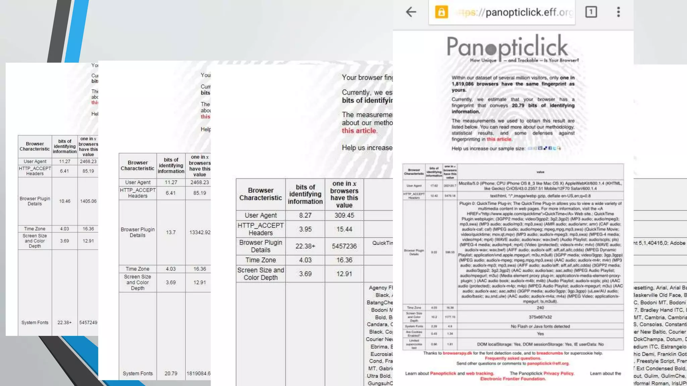Open 'this article' link in phone screenshot
The width and height of the screenshot is (687, 386).
click(x=499, y=139)
